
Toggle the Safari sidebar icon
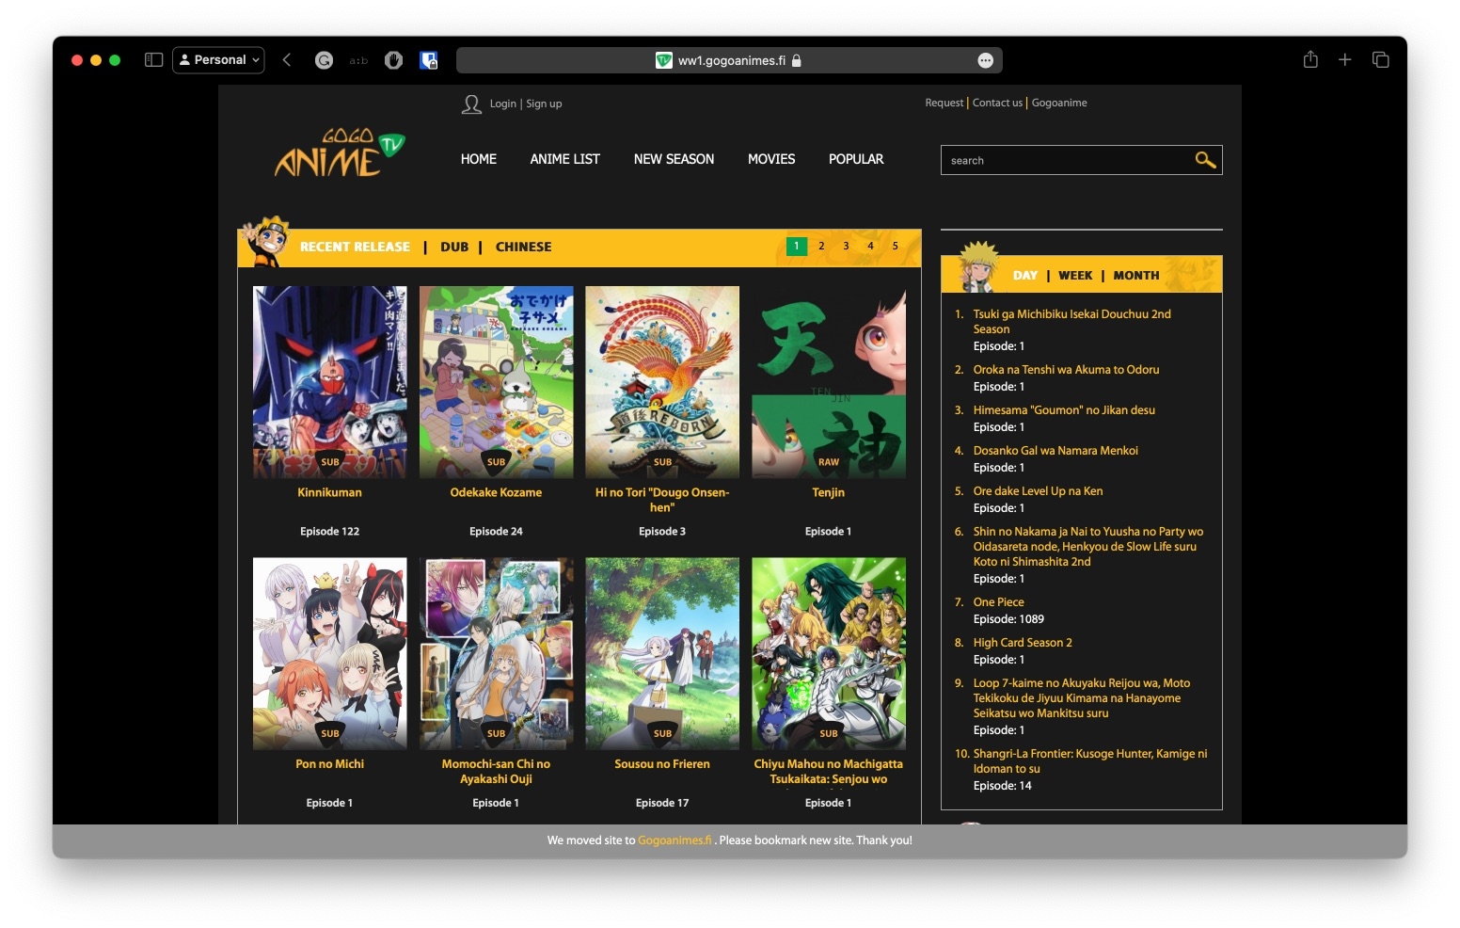click(151, 59)
